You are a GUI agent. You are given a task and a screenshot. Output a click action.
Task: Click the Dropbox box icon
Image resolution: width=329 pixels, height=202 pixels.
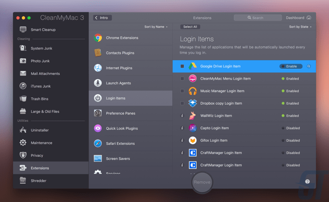(x=192, y=103)
